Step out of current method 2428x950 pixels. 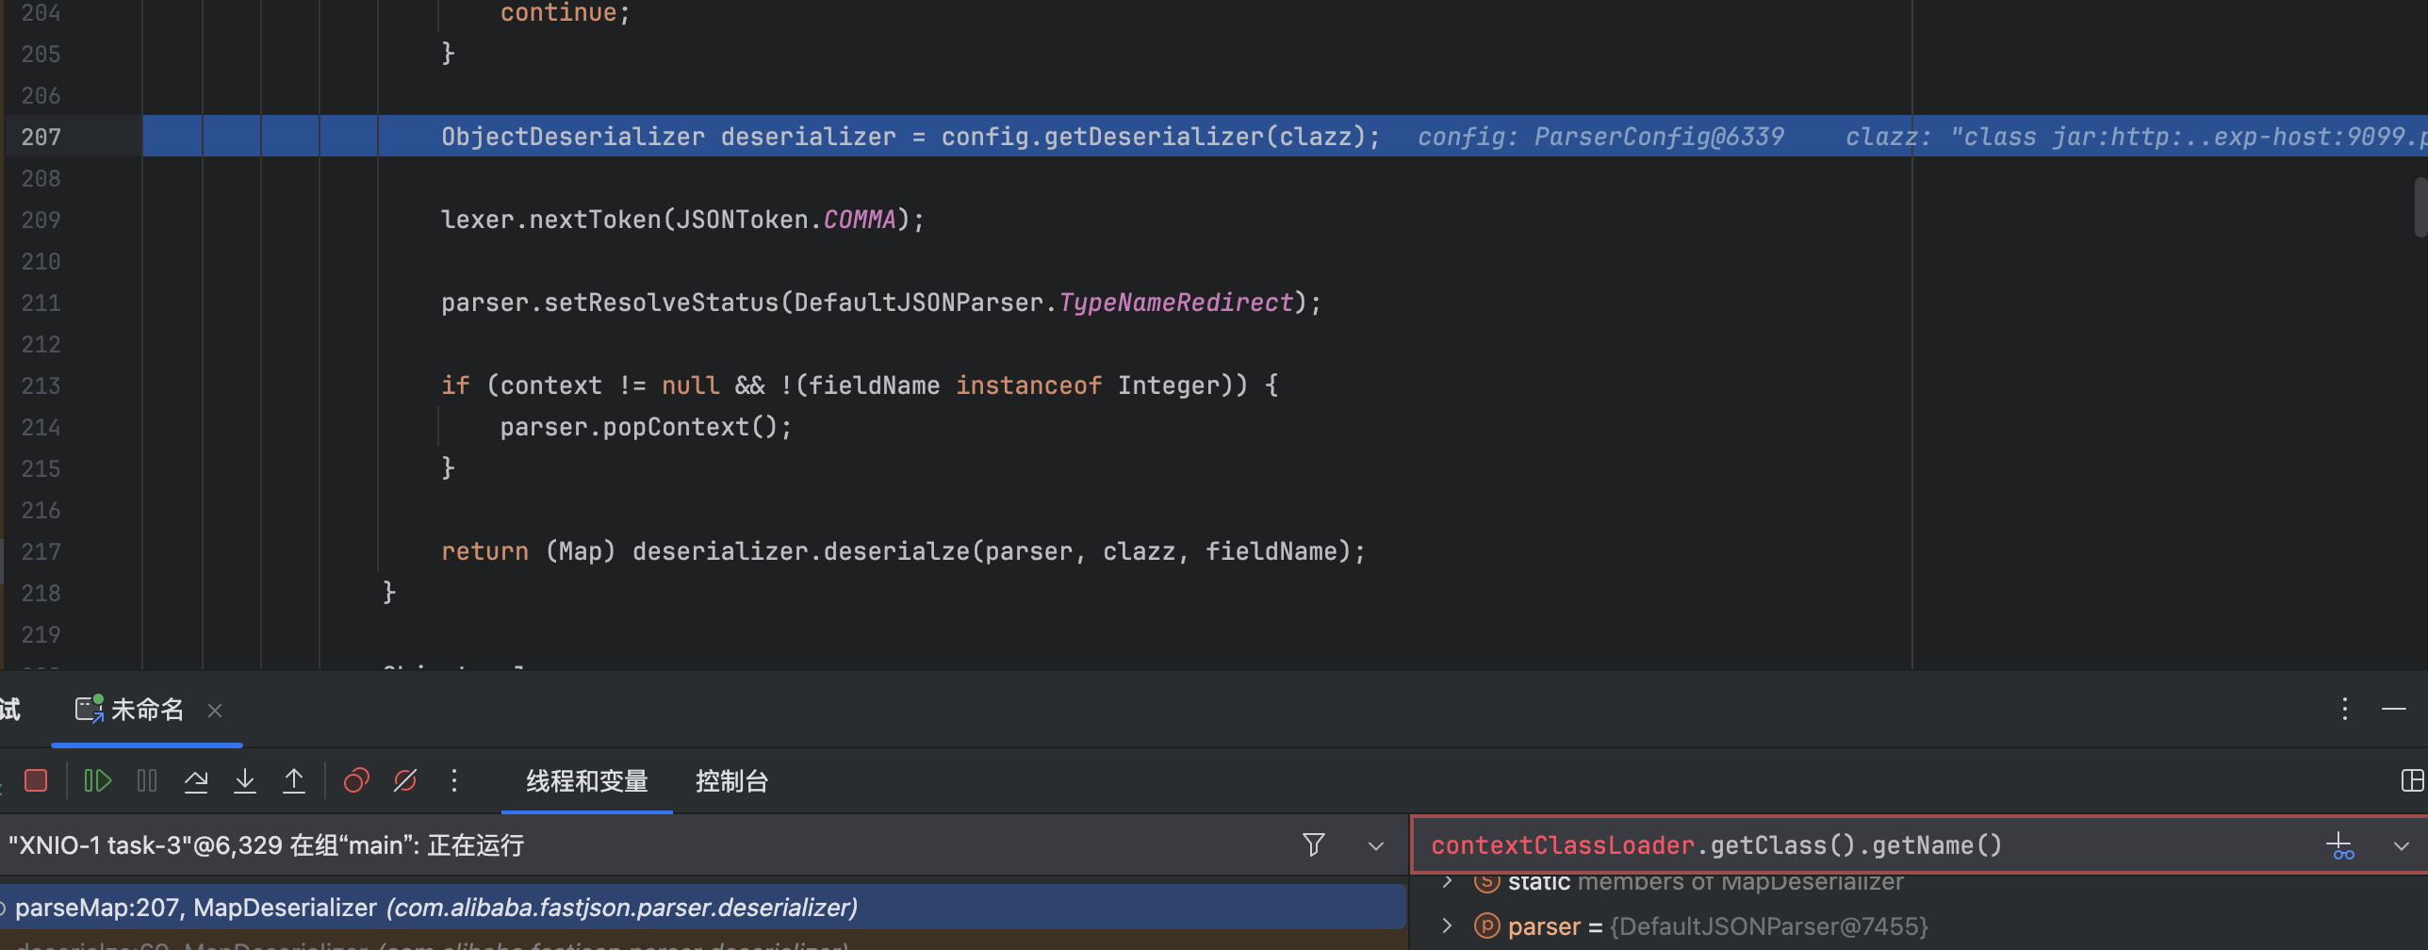click(294, 780)
